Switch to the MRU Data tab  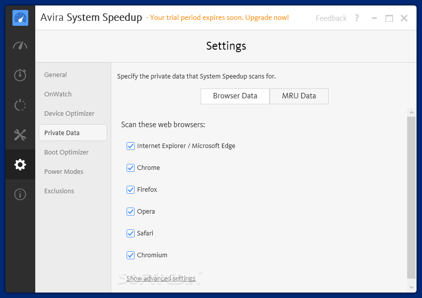(x=299, y=96)
